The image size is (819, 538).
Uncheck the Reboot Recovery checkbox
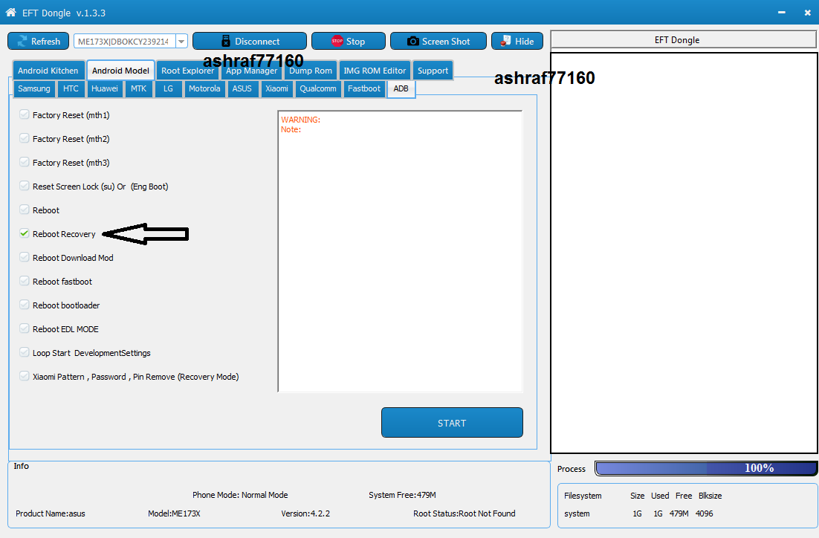click(x=24, y=233)
